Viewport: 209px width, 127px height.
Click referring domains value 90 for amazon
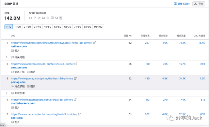tap(148, 64)
